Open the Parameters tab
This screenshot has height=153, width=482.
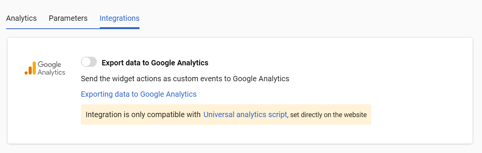[68, 18]
